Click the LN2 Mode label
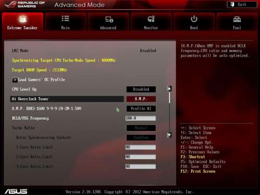This screenshot has height=195, width=260. pyautogui.click(x=20, y=50)
